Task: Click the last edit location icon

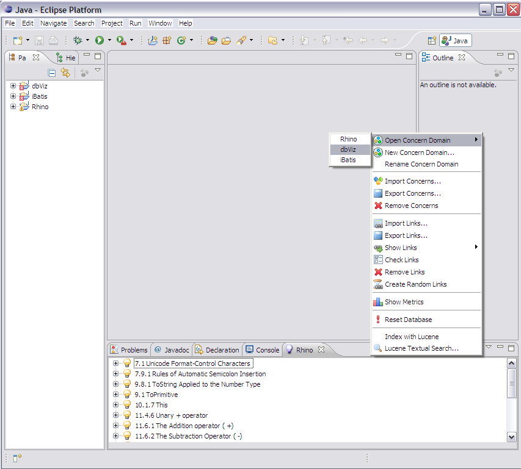Action: tap(348, 40)
